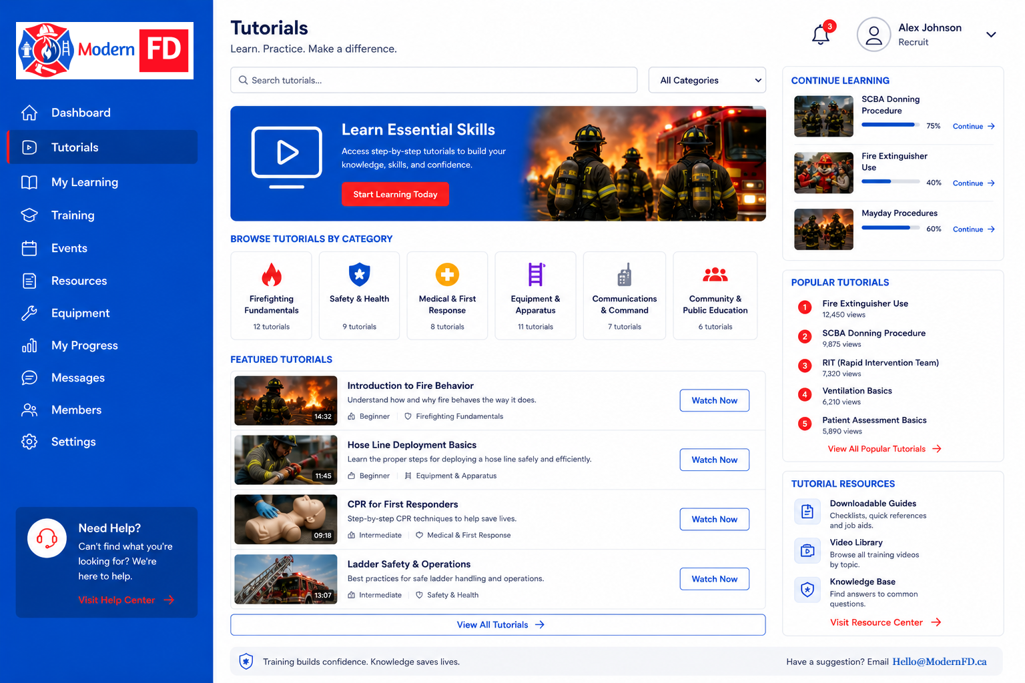Click Start Learning Today button
Screen dimensions: 1025x683
(x=395, y=194)
